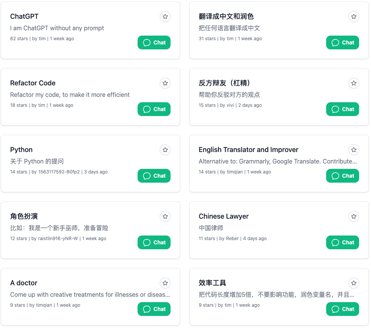
Task: Toggle star on the 效率工具 card
Action: tap(354, 283)
